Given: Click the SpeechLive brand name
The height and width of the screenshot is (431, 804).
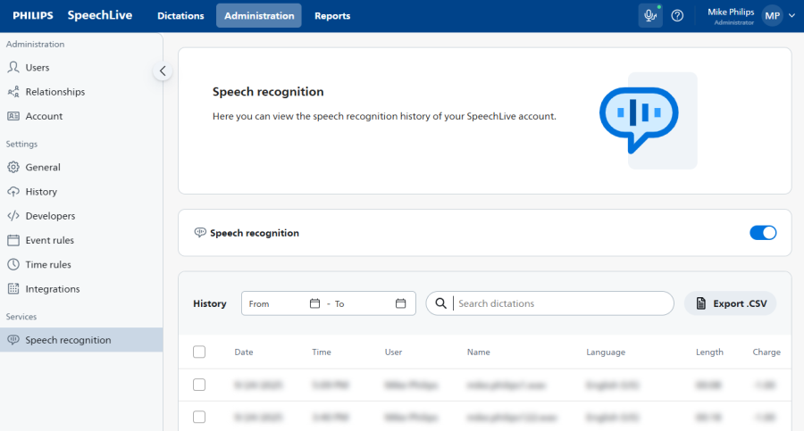Looking at the screenshot, I should 100,15.
